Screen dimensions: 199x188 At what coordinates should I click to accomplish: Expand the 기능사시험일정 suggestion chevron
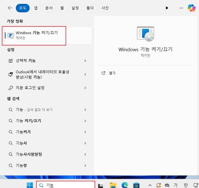(x=85, y=154)
